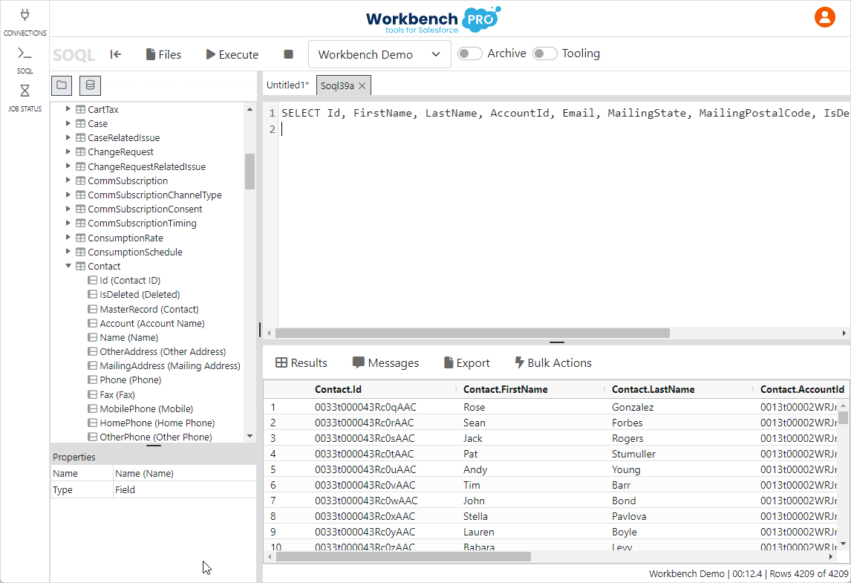The image size is (851, 583).
Task: Expand the CommSubscription object
Action: (x=68, y=180)
